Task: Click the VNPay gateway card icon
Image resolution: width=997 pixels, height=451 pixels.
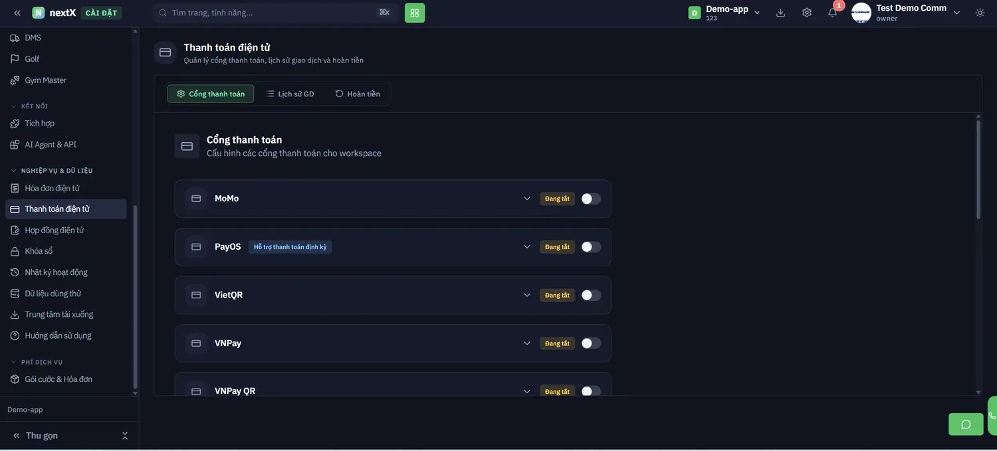Action: (x=196, y=343)
